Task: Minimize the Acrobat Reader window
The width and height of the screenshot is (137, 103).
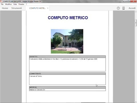Action: point(125,1)
